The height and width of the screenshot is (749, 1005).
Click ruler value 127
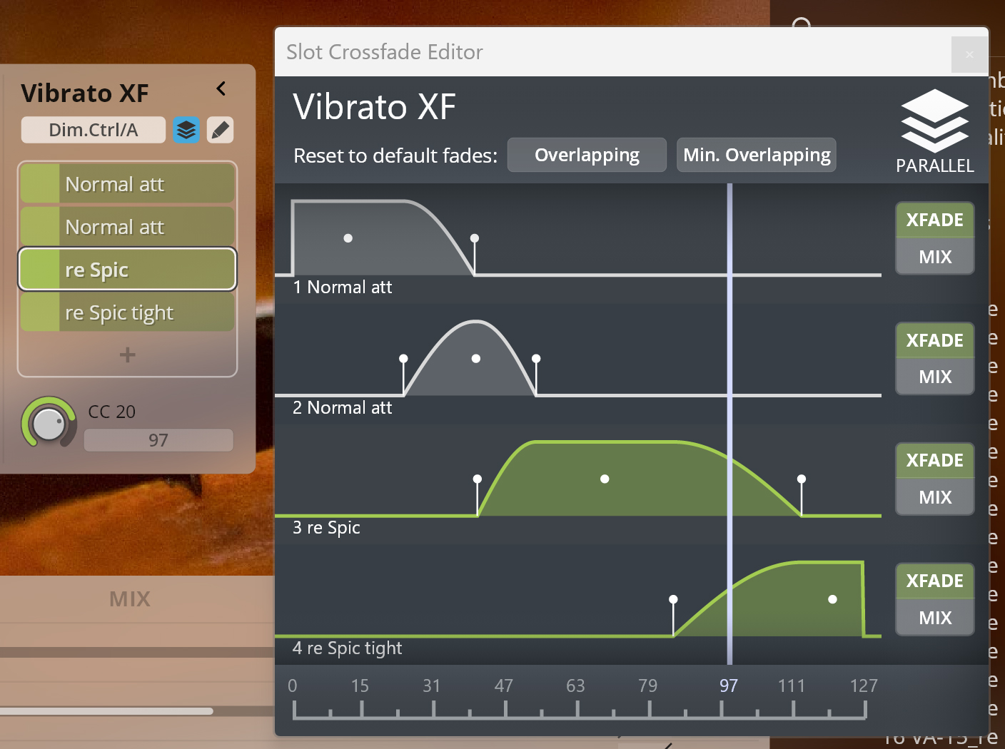coord(864,686)
